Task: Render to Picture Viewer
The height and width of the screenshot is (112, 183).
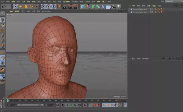Action: tap(70, 6)
